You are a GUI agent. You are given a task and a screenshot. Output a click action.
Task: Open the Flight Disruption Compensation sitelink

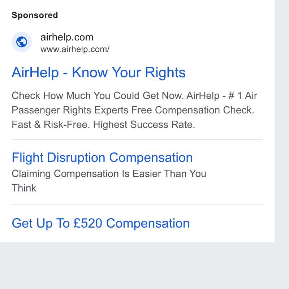[102, 158]
